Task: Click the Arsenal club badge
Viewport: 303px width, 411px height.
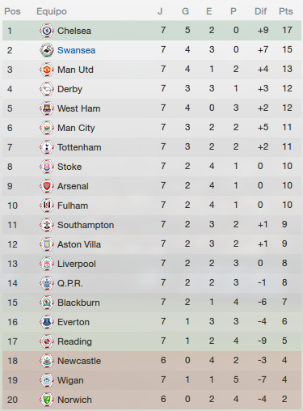Action: (x=47, y=186)
